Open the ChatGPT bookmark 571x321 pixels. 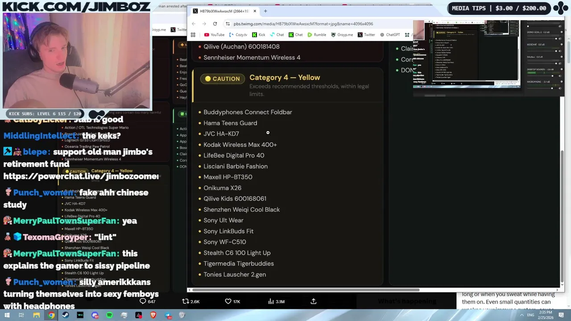390,35
